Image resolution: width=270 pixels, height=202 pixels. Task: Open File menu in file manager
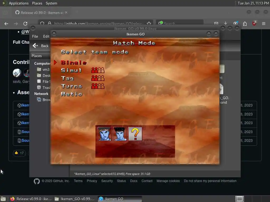(x=35, y=36)
